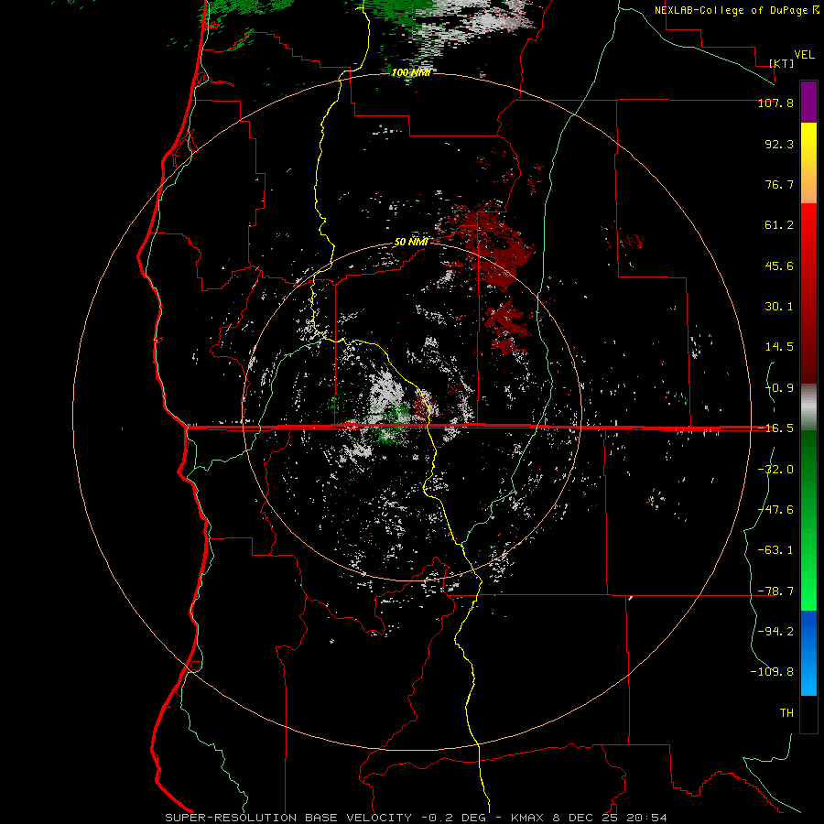Select the 30.1 velocity scale value
This screenshot has height=824, width=824.
(779, 307)
